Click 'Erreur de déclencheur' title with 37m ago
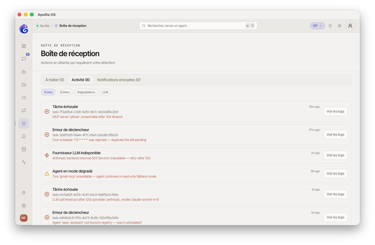 (71, 130)
